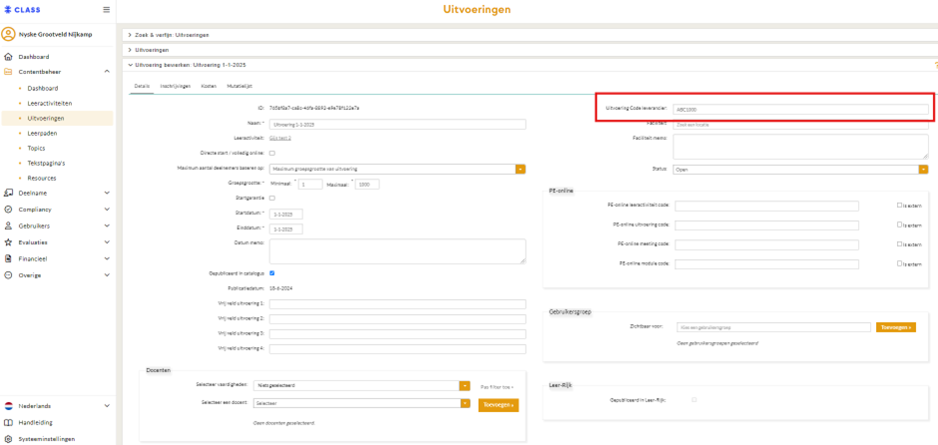Click the Handleiding book icon
The height and width of the screenshot is (445, 938).
[8, 422]
